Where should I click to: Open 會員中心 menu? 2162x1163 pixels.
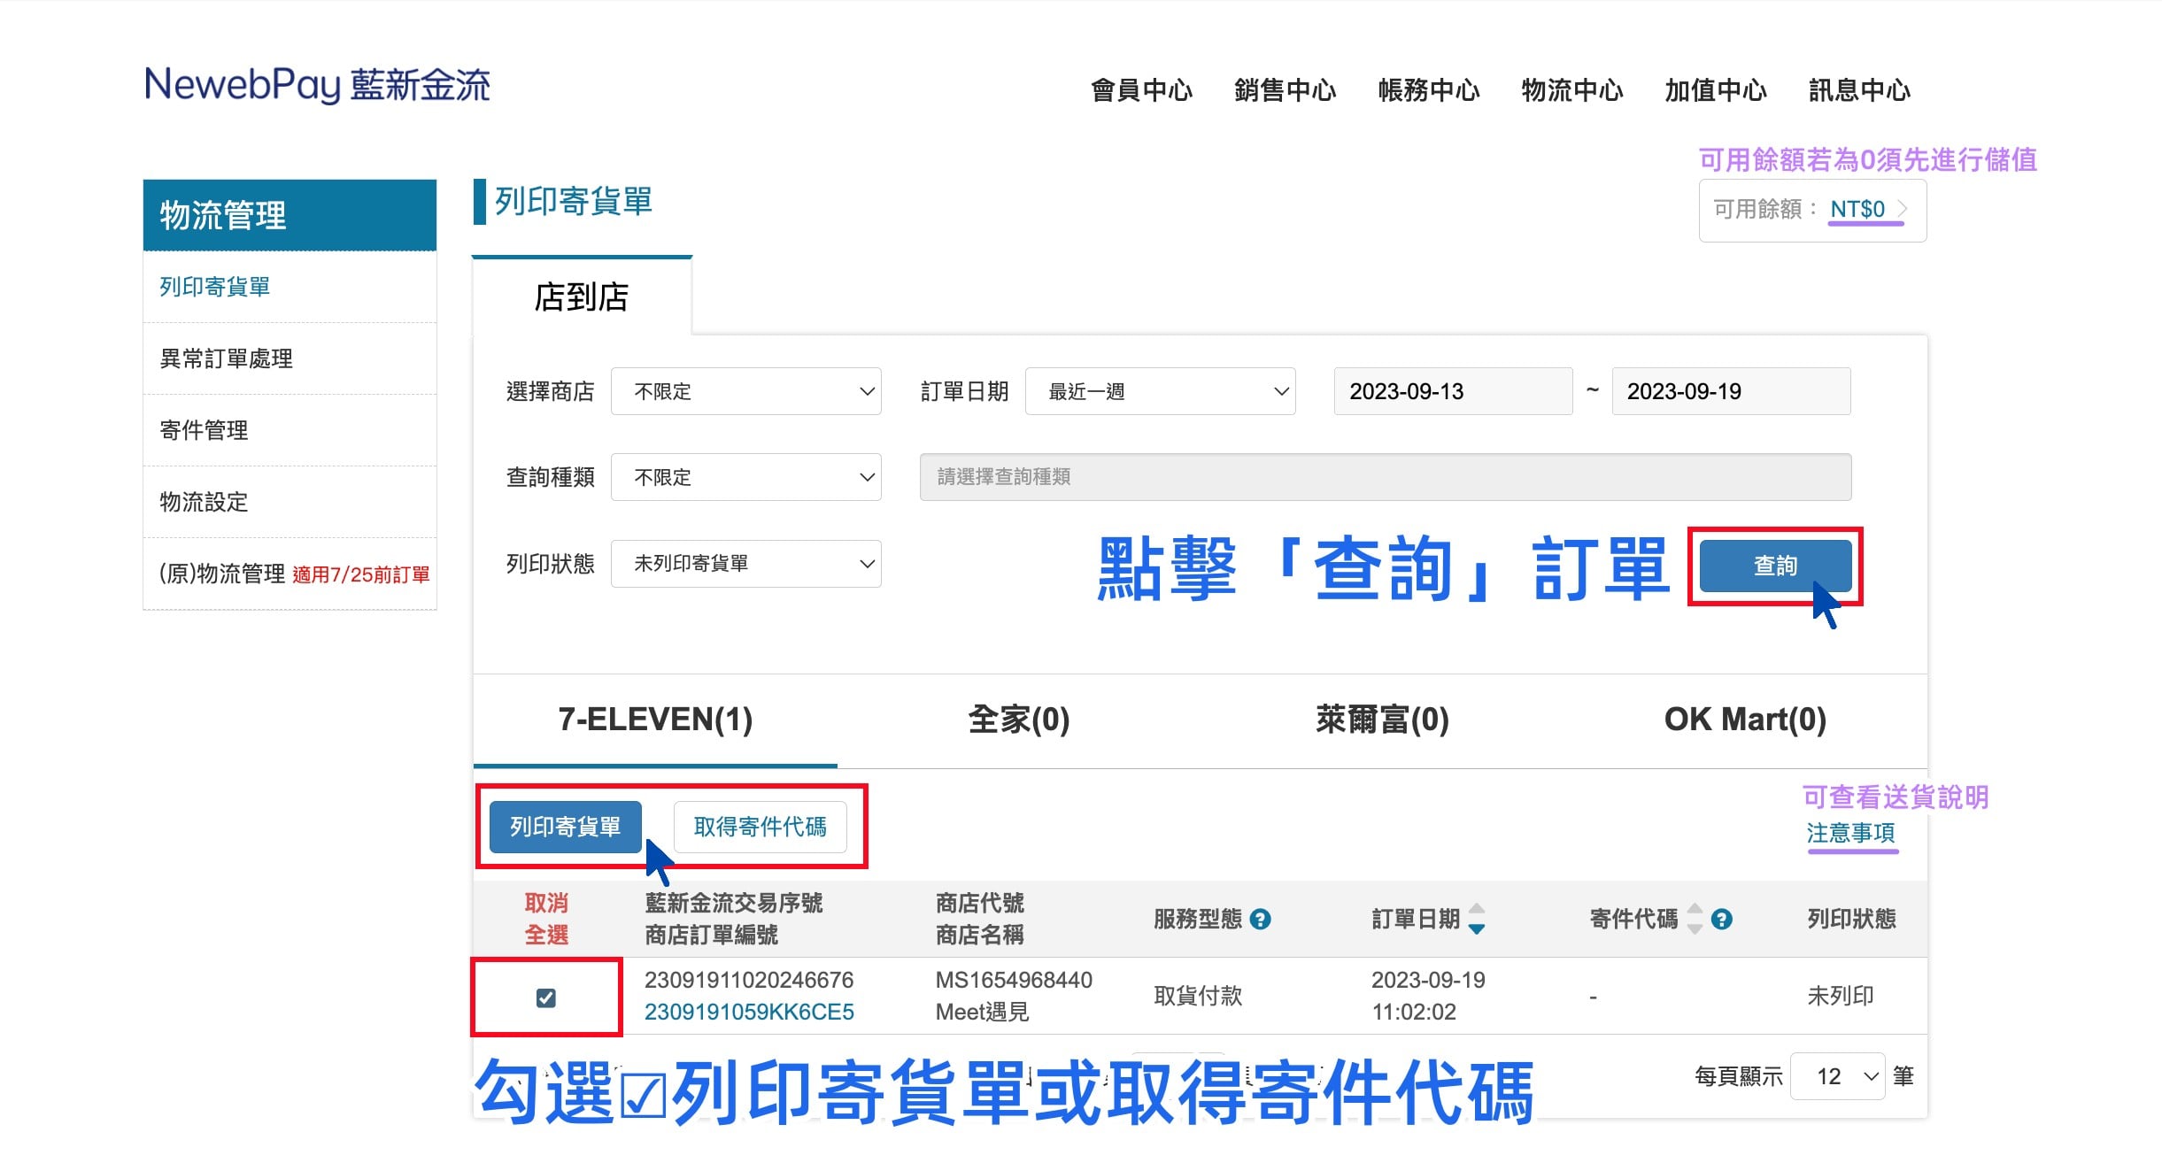(1142, 90)
